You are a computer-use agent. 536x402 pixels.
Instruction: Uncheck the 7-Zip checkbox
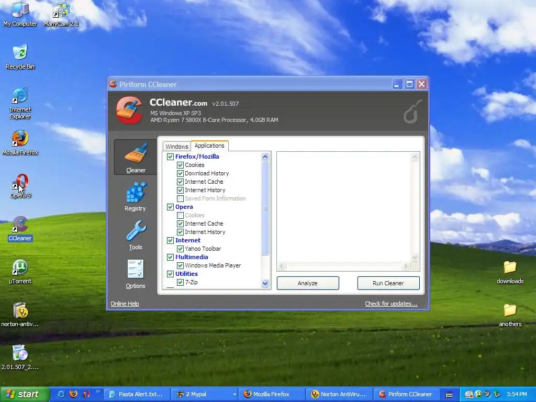(180, 282)
